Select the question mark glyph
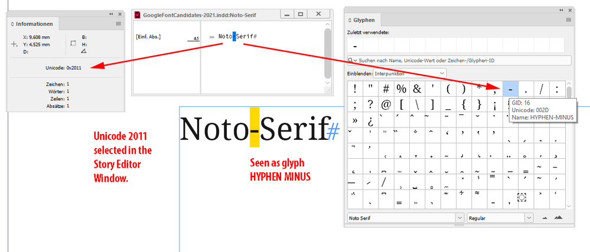This screenshot has width=590, height=252. point(370,104)
